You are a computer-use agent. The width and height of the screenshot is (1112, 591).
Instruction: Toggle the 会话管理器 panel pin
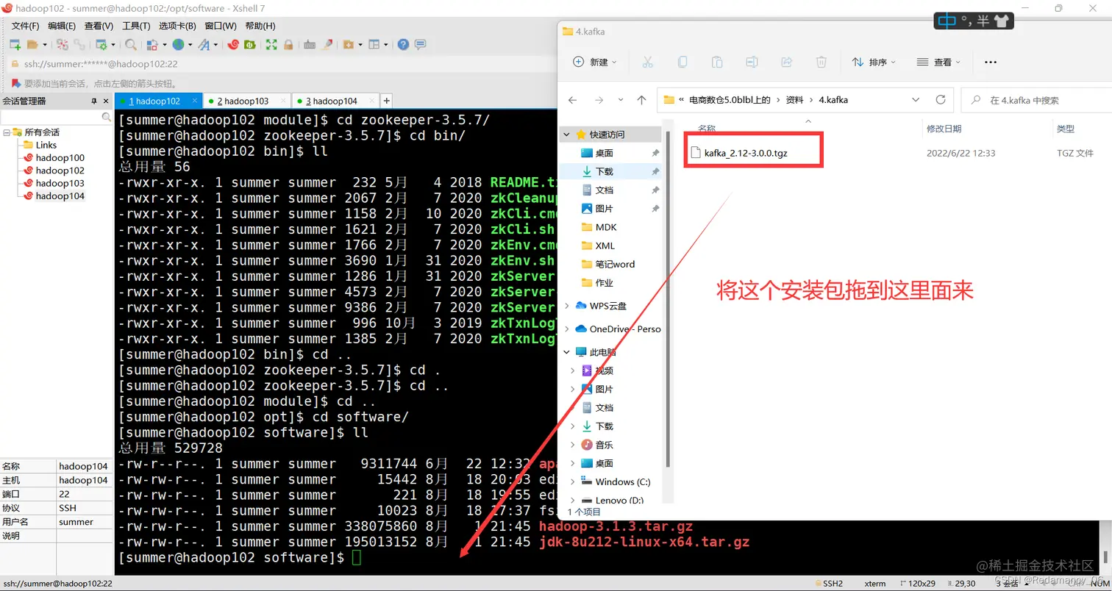point(94,101)
